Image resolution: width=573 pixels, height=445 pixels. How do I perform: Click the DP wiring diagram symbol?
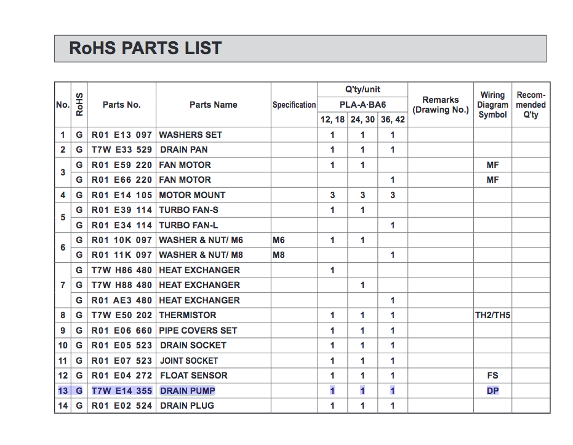[492, 391]
